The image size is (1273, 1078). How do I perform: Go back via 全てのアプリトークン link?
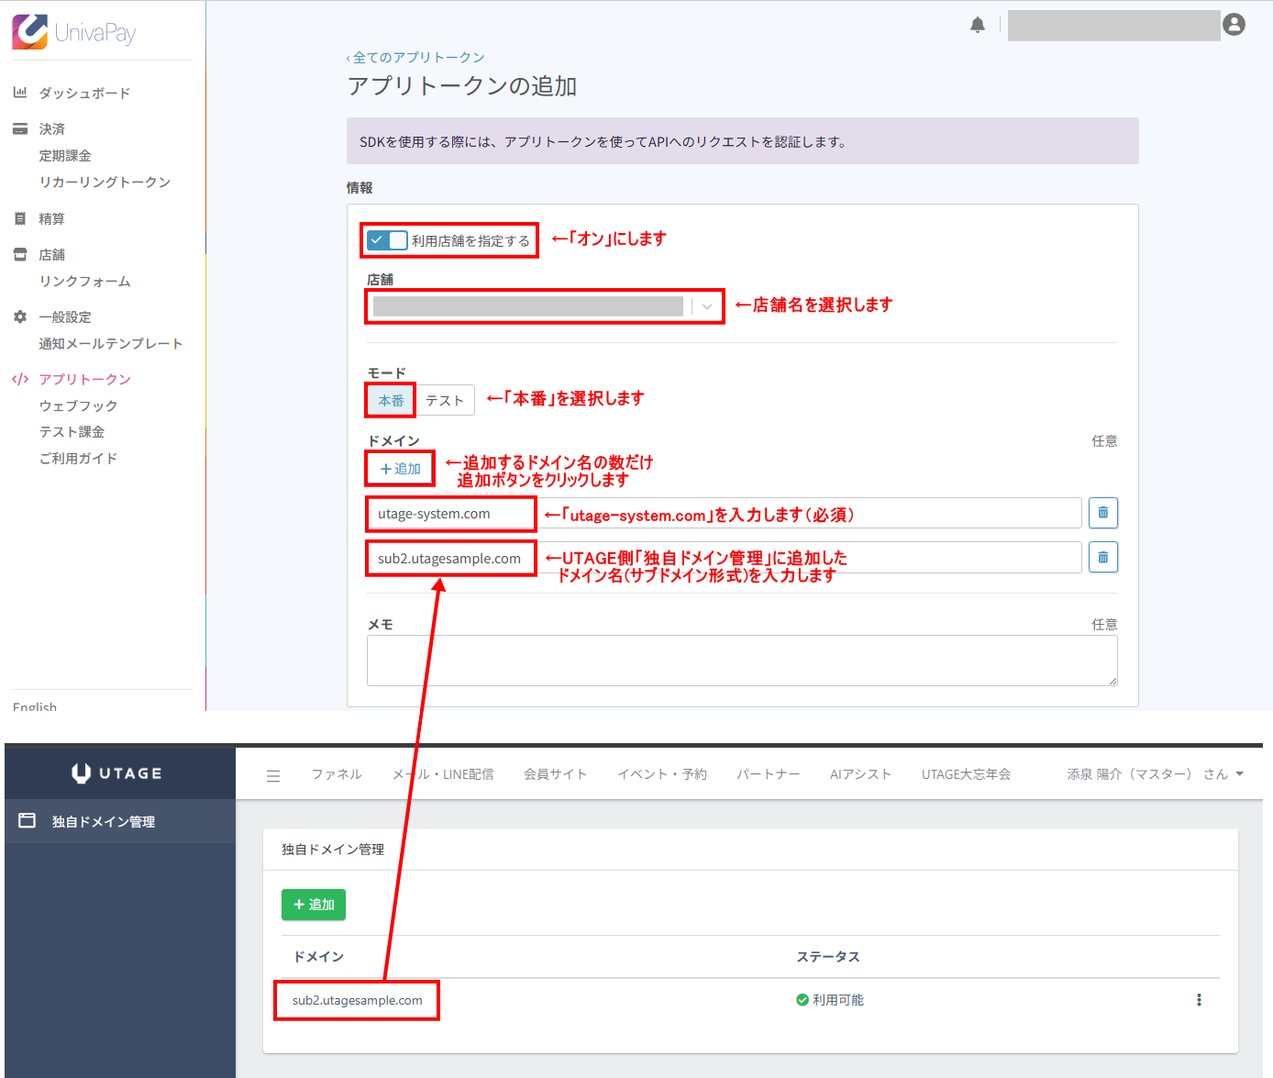(417, 58)
